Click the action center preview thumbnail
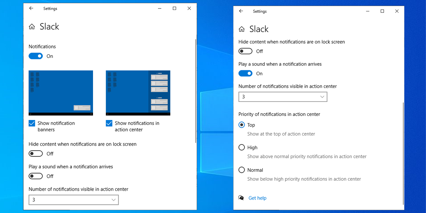The width and height of the screenshot is (426, 213). 138,93
